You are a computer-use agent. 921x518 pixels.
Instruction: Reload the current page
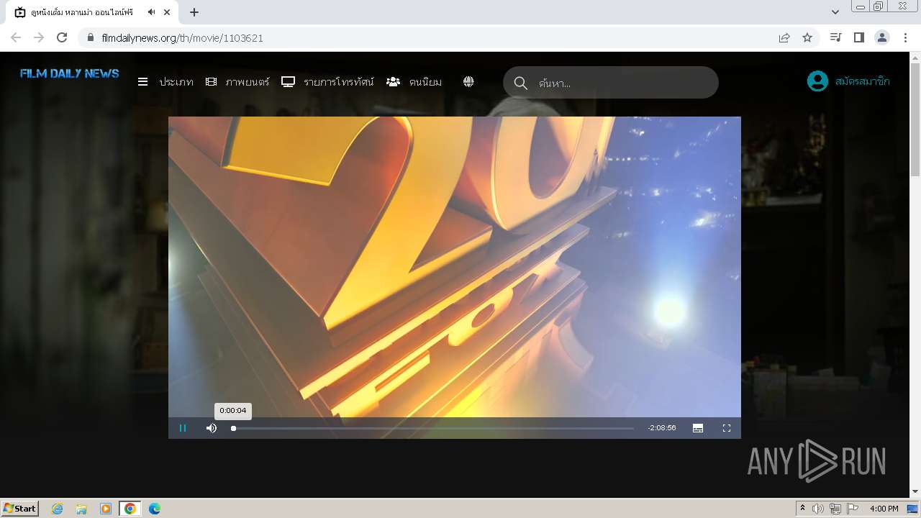point(62,37)
